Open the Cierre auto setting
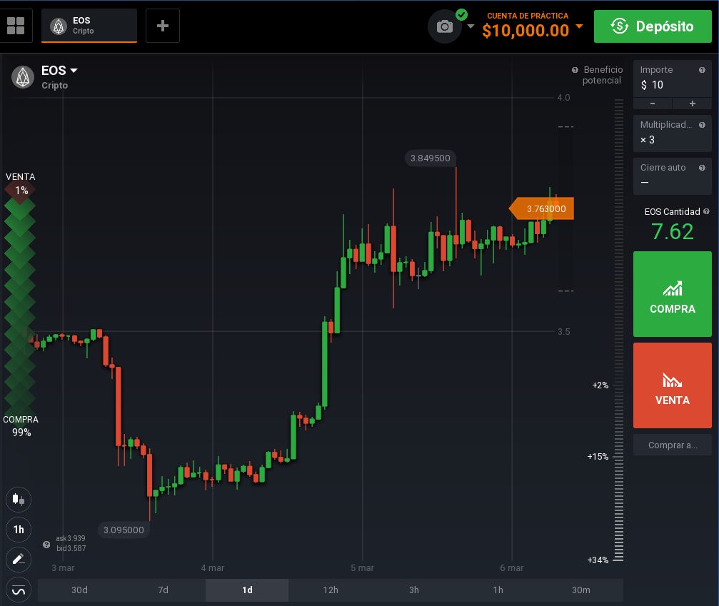 (x=672, y=176)
